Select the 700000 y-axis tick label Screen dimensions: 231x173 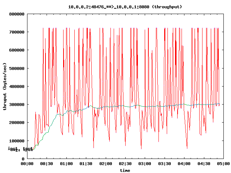(x=17, y=32)
